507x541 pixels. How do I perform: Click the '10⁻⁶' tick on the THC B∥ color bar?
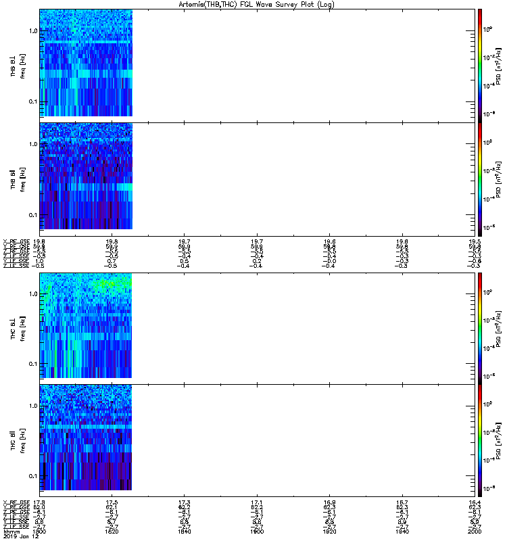[489, 488]
